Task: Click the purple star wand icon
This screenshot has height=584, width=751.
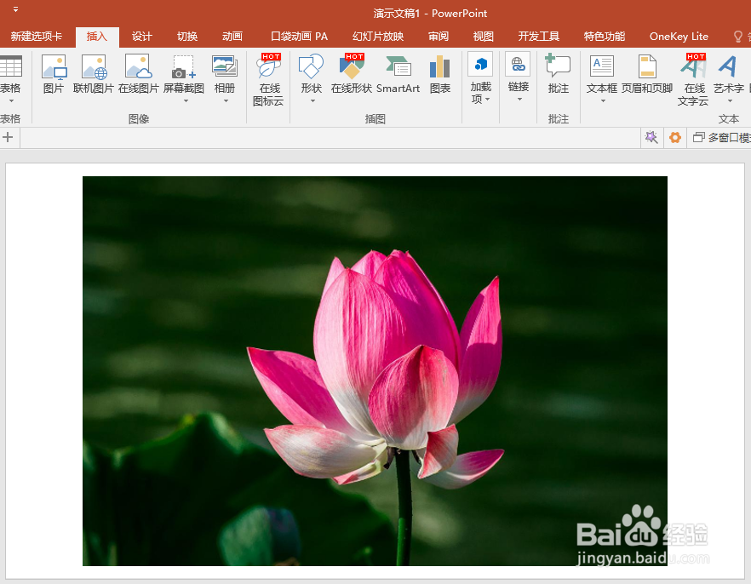Action: click(651, 137)
